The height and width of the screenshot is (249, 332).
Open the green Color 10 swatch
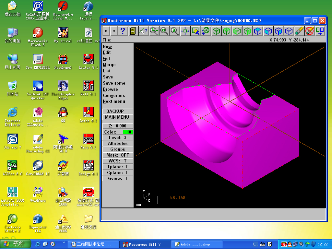click(x=128, y=132)
